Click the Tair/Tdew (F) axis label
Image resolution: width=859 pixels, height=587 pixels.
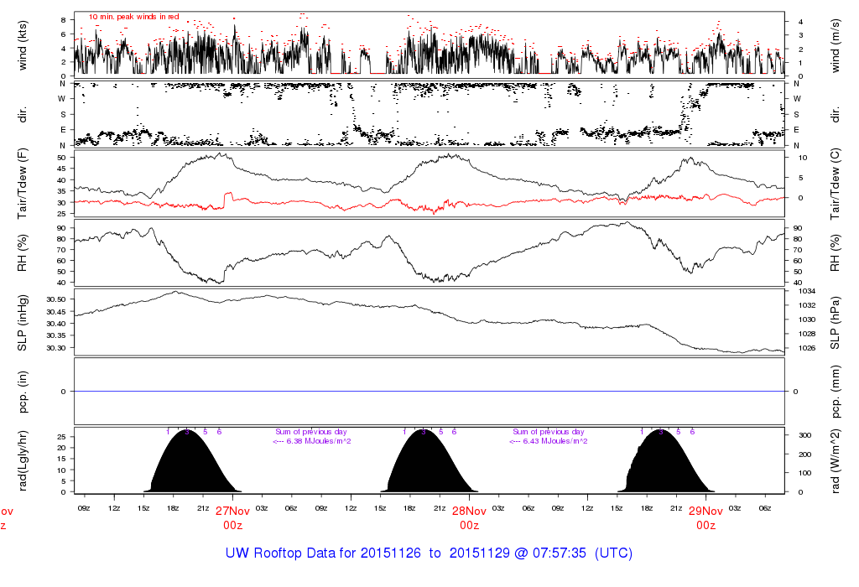23,183
